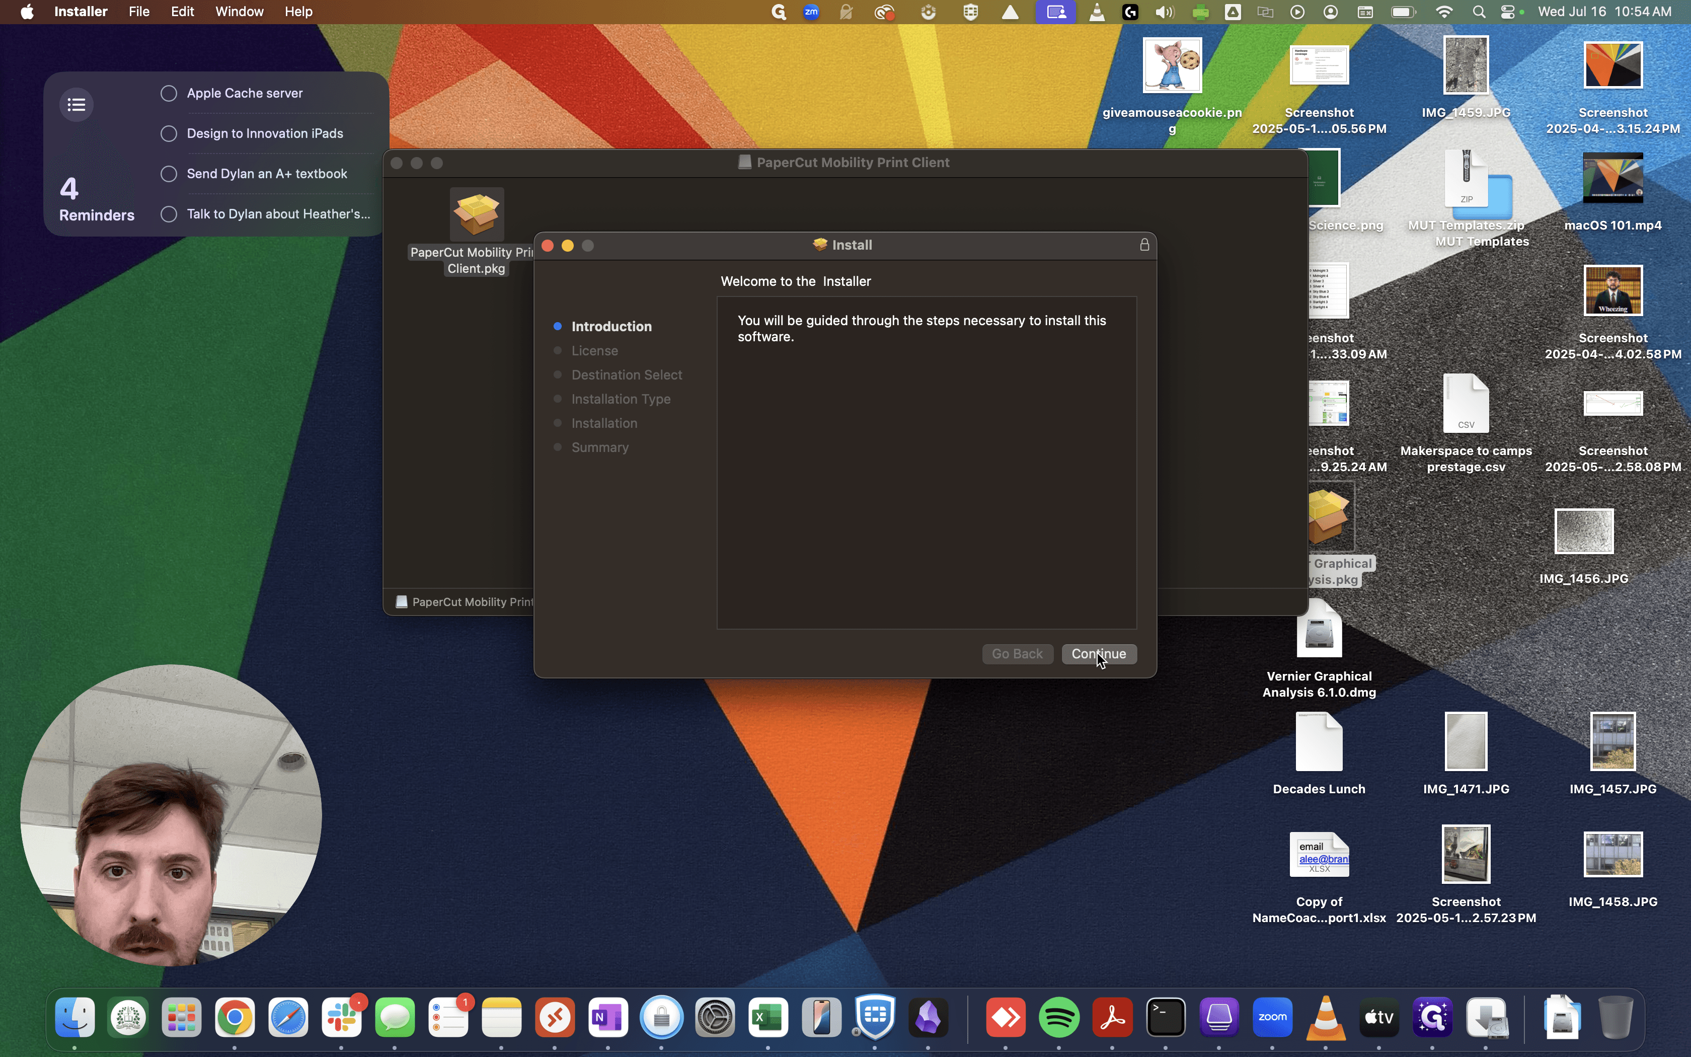Open Adobe Acrobat from the Dock

[x=1113, y=1017]
